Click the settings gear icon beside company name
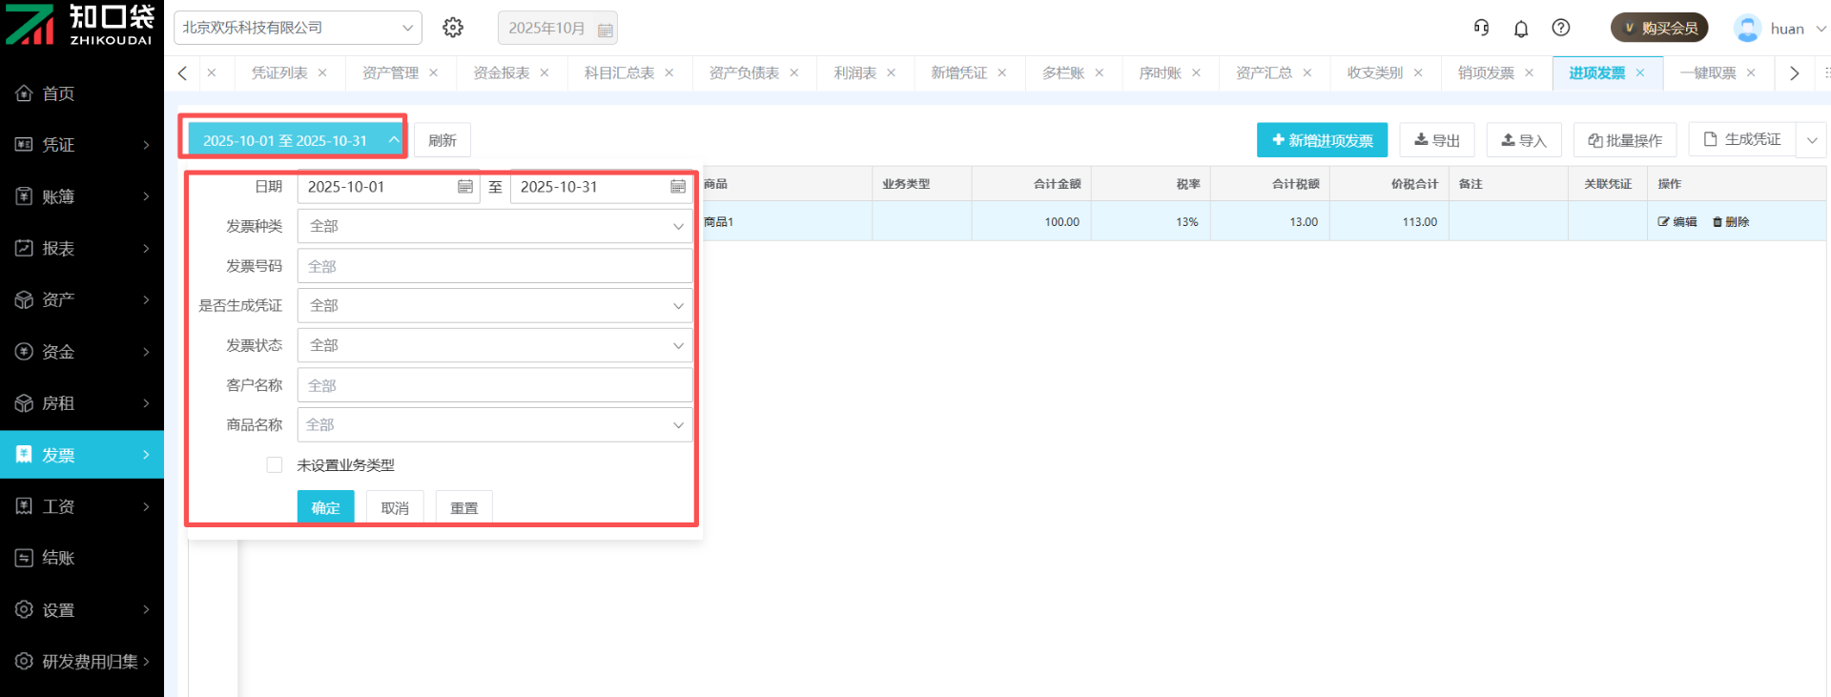1831x697 pixels. tap(453, 28)
